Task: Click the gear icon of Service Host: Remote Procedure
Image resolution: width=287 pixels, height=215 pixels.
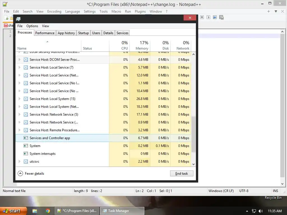Action: tap(26, 130)
